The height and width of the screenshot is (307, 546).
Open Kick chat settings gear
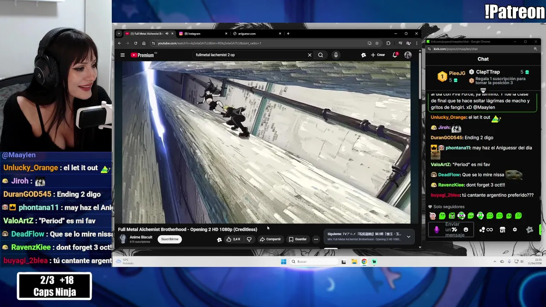pos(515,229)
